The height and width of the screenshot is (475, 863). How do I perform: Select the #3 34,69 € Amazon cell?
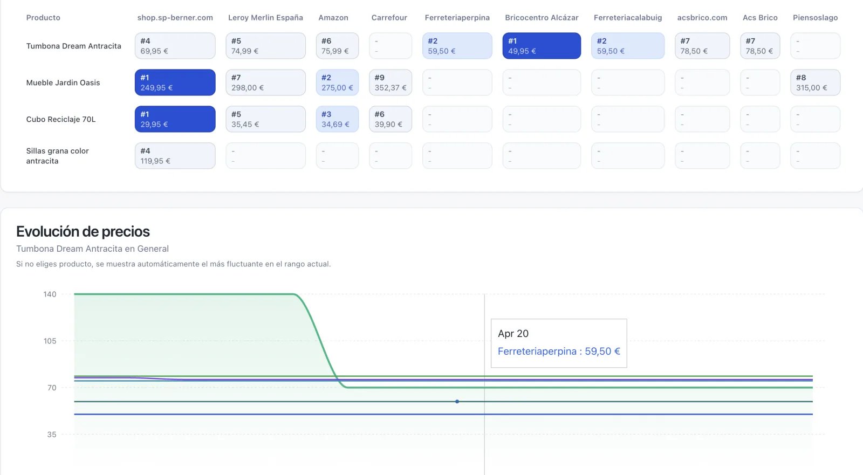pos(337,119)
